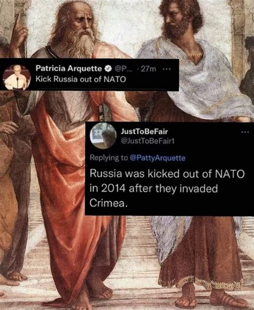Screen dimensions: 254x310
Task: Open the @JustToBeFair1 handle
Action: click(147, 141)
